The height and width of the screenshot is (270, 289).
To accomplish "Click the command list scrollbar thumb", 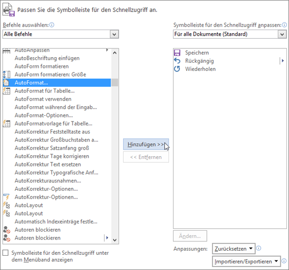I will (115, 83).
